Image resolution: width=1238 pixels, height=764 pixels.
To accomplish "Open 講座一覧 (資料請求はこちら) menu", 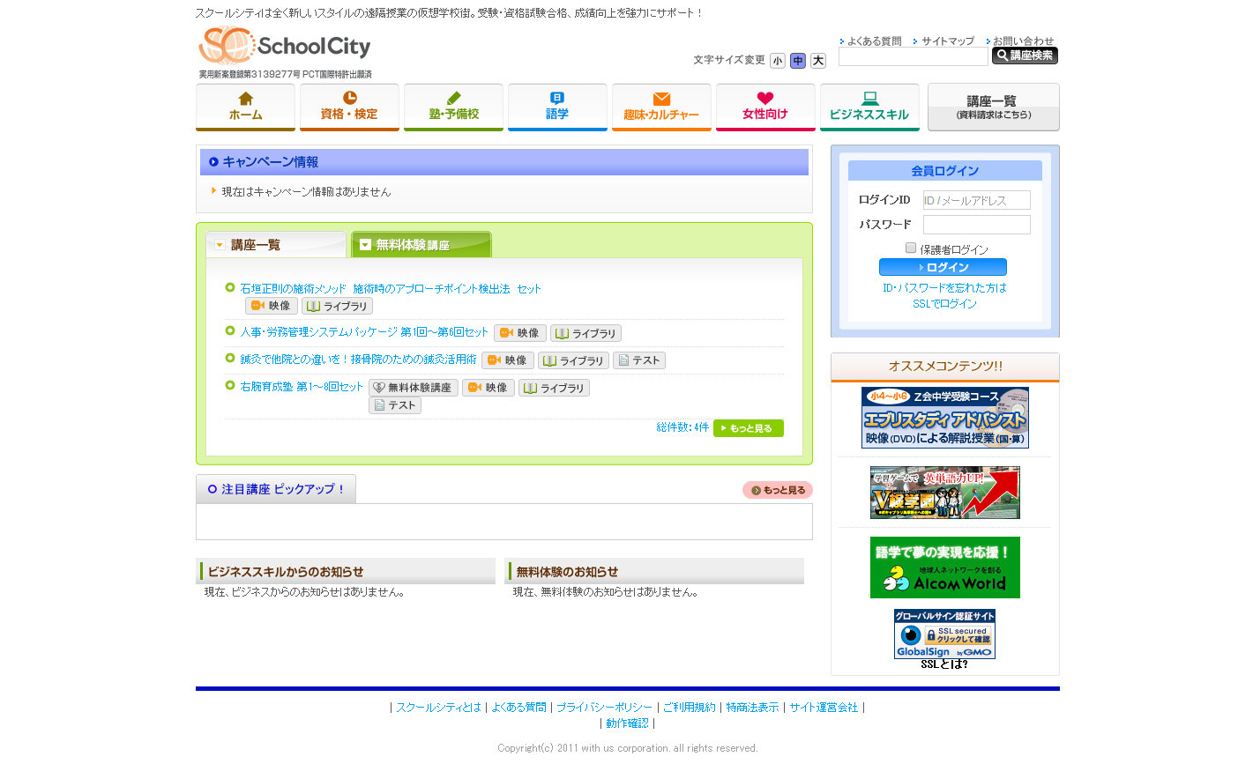I will pos(993,107).
